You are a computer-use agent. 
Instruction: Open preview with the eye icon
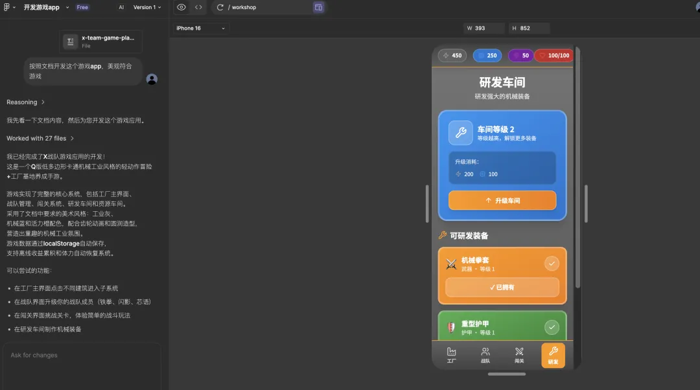tap(181, 7)
